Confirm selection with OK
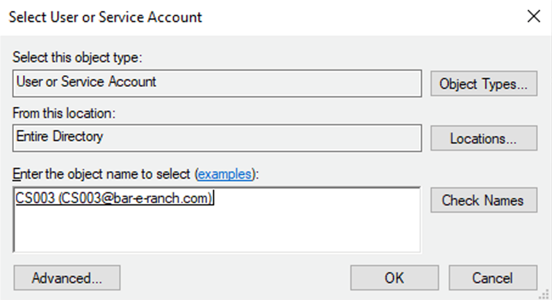552x300 pixels. [394, 278]
